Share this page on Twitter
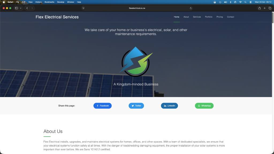 [136, 106]
